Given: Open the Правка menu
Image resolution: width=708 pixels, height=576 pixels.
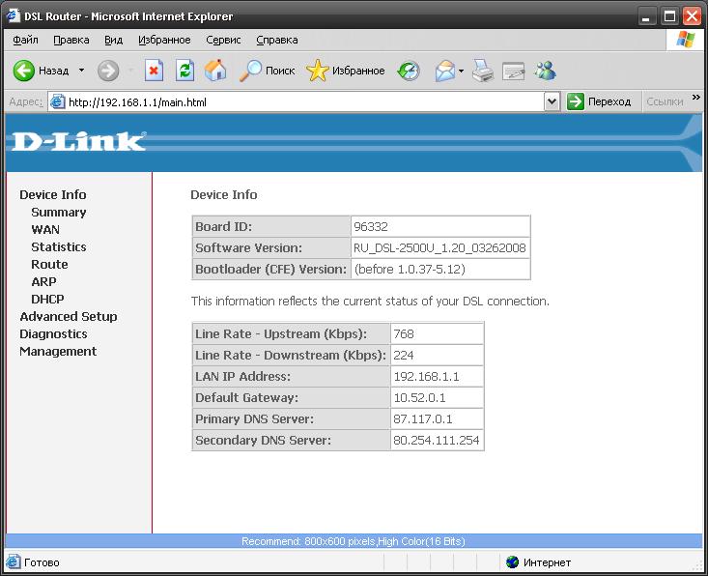Looking at the screenshot, I should click(71, 40).
